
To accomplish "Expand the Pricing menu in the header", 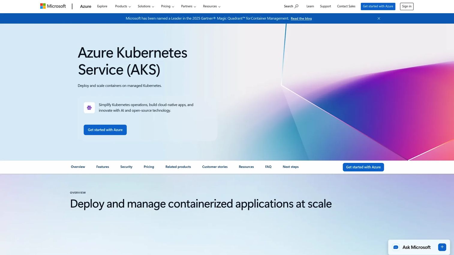I will tap(168, 6).
